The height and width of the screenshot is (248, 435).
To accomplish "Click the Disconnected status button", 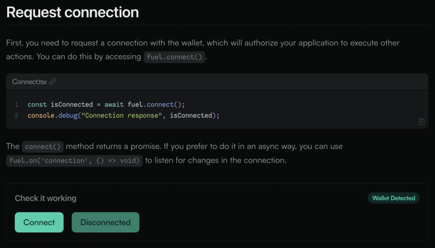I will point(105,222).
